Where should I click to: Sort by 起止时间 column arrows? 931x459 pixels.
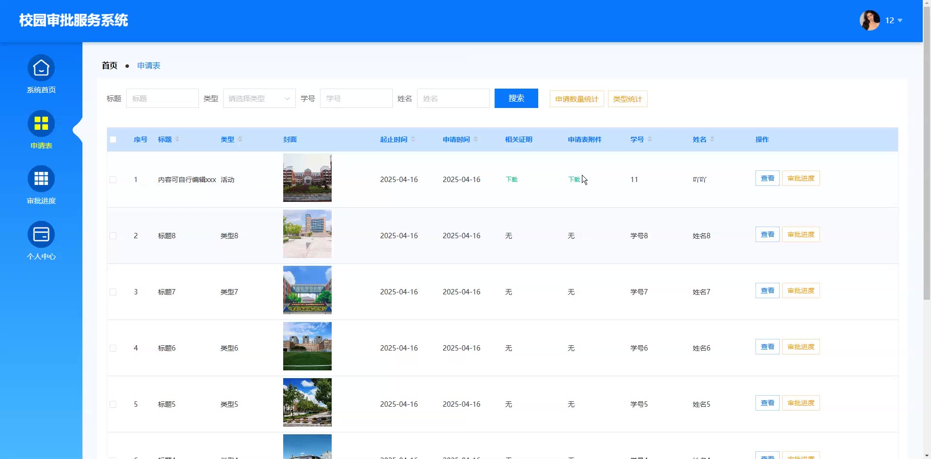pos(413,139)
